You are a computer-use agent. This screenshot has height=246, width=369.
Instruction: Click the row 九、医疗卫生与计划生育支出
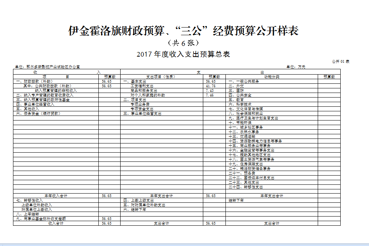click(271, 118)
